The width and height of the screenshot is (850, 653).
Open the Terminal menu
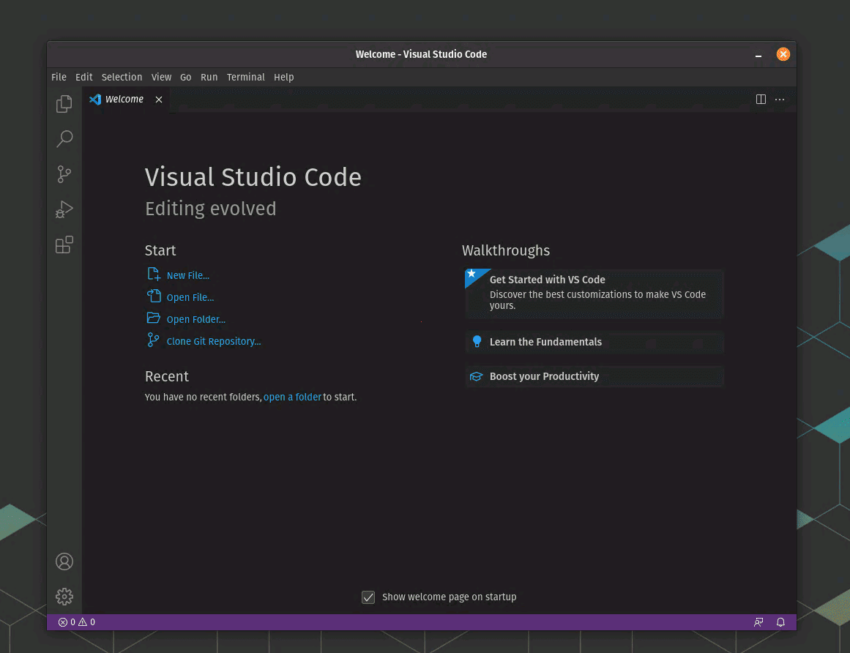(x=245, y=77)
